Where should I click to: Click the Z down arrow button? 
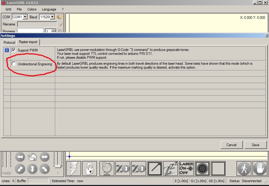click(123, 168)
